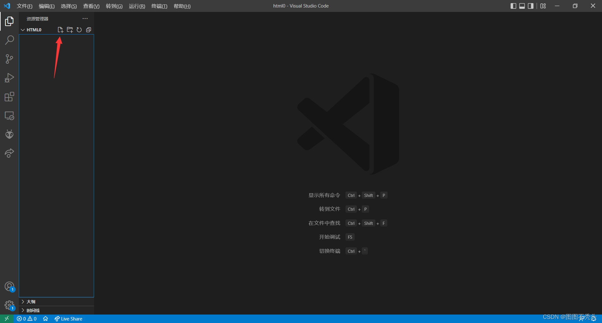The width and height of the screenshot is (602, 323).
Task: Open the Run and Debug view
Action: [9, 78]
